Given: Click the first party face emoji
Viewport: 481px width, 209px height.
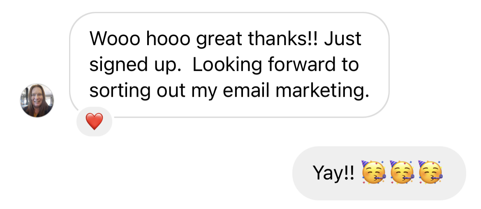Looking at the screenshot, I should pos(373,172).
